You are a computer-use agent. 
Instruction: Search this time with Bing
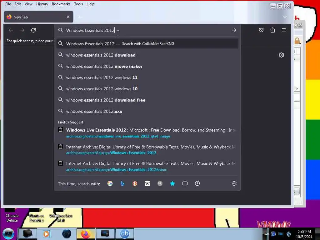tap(122, 183)
